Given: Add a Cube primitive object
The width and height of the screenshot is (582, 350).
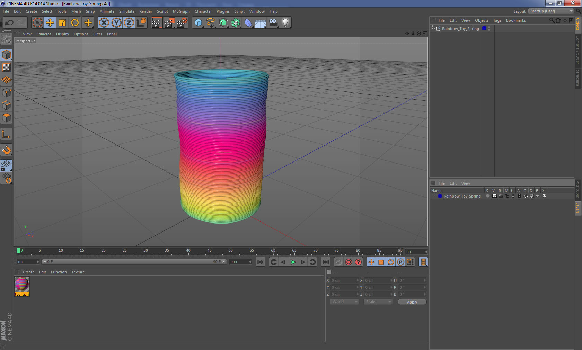Looking at the screenshot, I should tap(198, 23).
